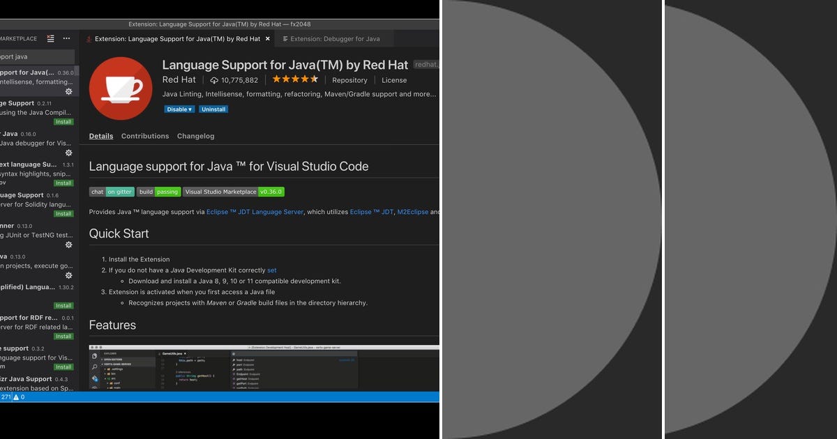Clear extension search results via list icon
Screen dimensions: 837x439
(x=51, y=39)
